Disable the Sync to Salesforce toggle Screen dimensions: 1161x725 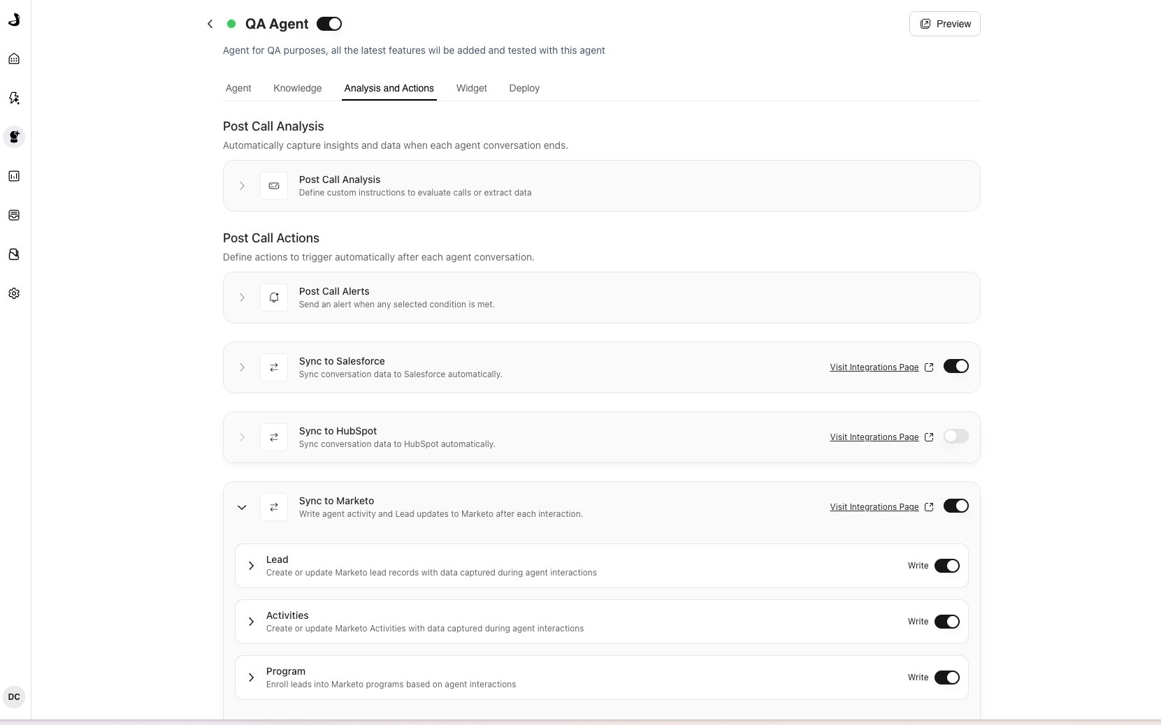[956, 366]
